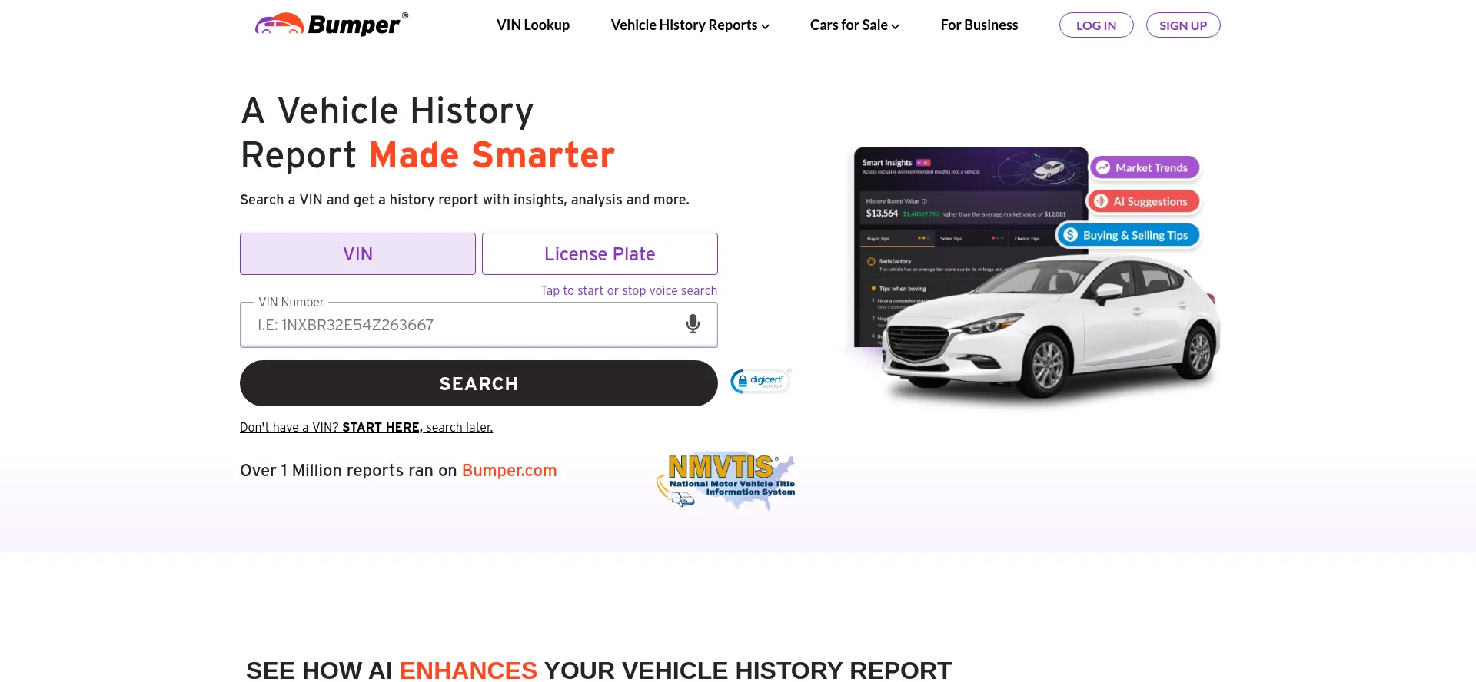Expand the Cars for Sale menu
Screen dimensions: 1476x682
[x=854, y=25]
